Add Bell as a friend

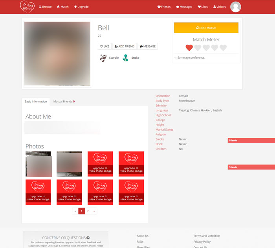pos(125,46)
